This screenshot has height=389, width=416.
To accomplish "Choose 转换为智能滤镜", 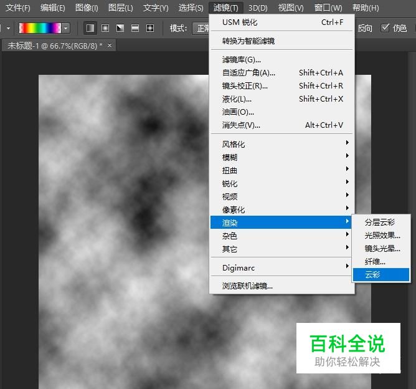I will [282, 41].
